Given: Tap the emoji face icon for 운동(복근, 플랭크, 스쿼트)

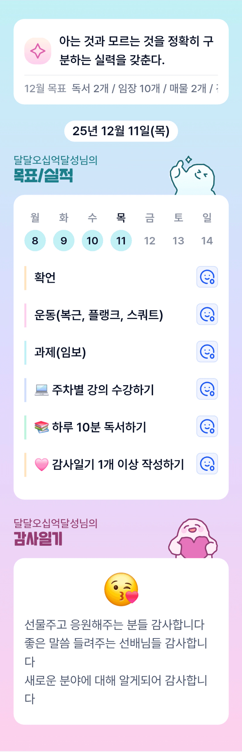Looking at the screenshot, I should pyautogui.click(x=207, y=314).
